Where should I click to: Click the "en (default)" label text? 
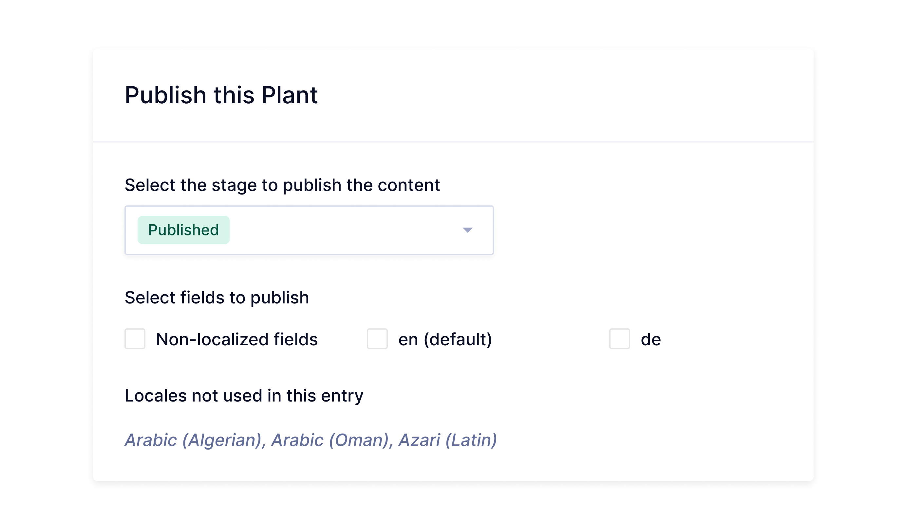[445, 339]
